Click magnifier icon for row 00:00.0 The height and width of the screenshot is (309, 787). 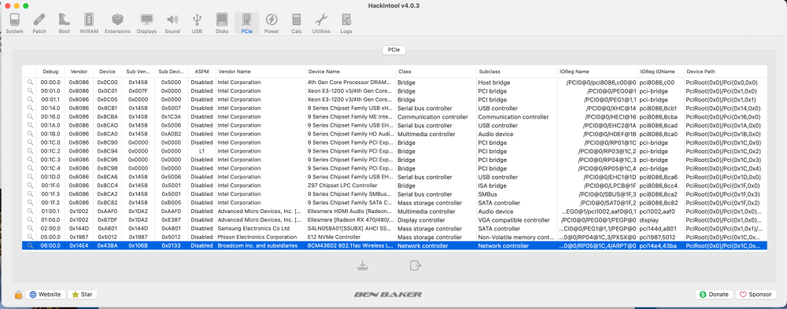coord(30,83)
